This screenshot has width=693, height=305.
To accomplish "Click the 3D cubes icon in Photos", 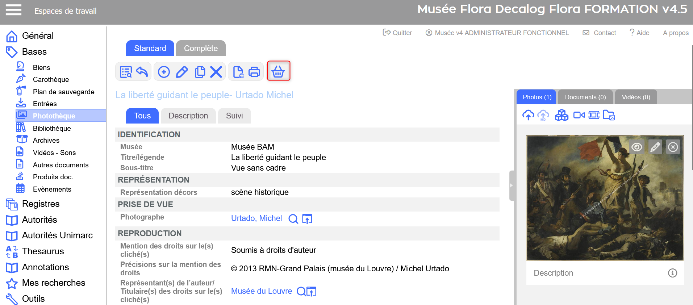I will click(x=562, y=115).
